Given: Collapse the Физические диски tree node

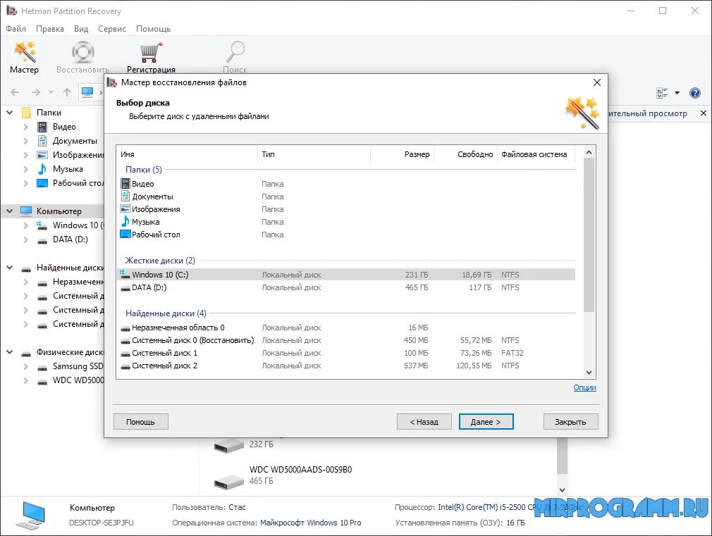Looking at the screenshot, I should (x=10, y=351).
